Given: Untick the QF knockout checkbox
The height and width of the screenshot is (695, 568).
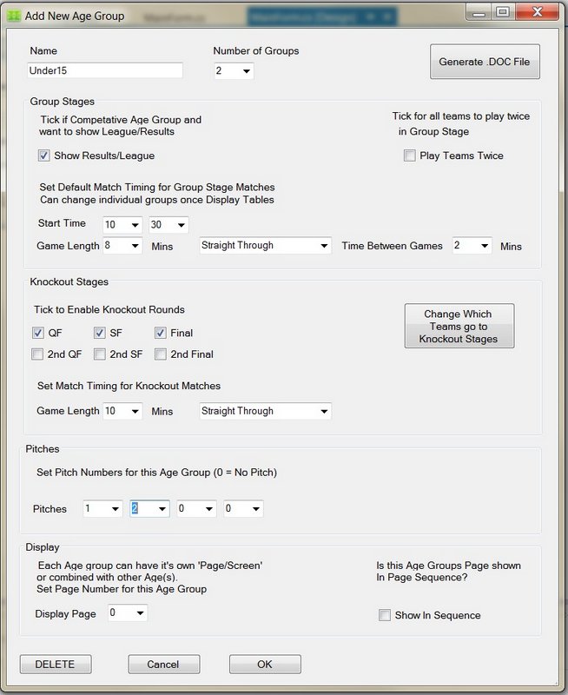Looking at the screenshot, I should point(37,333).
